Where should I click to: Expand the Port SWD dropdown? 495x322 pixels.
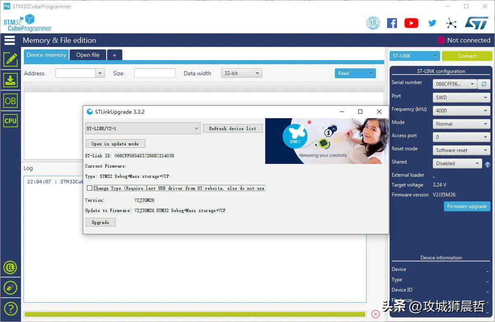461,98
